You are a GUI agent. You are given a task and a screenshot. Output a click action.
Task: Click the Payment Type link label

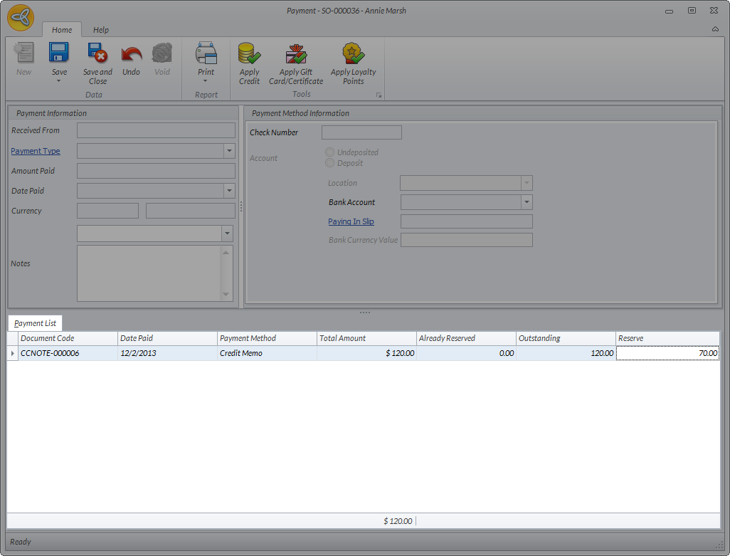click(36, 151)
